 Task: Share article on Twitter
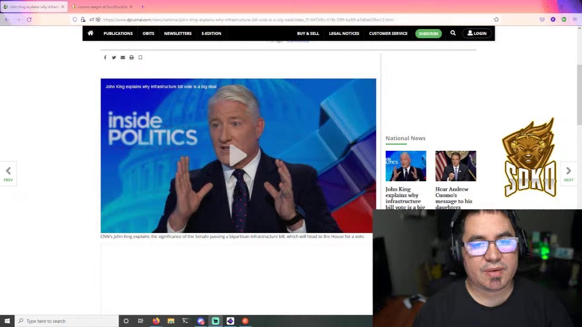tap(114, 58)
